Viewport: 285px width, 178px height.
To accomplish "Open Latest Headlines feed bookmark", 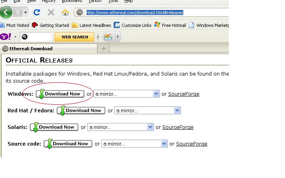I will point(91,25).
